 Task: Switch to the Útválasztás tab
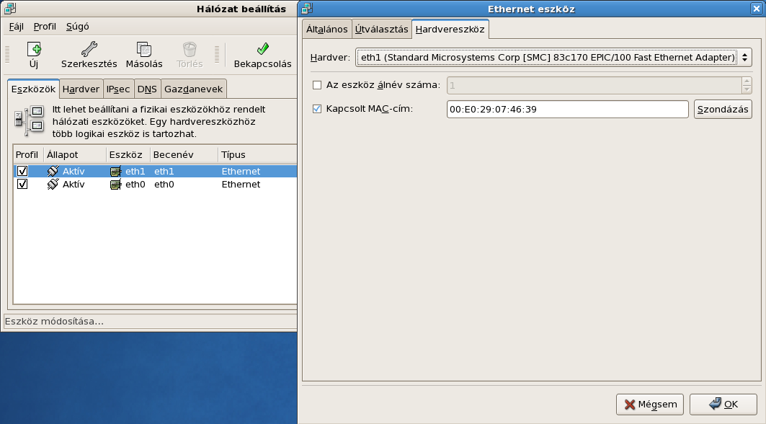381,30
